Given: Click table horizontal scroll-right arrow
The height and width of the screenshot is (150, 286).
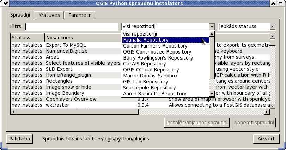Looking at the screenshot, I should pos(267,112).
